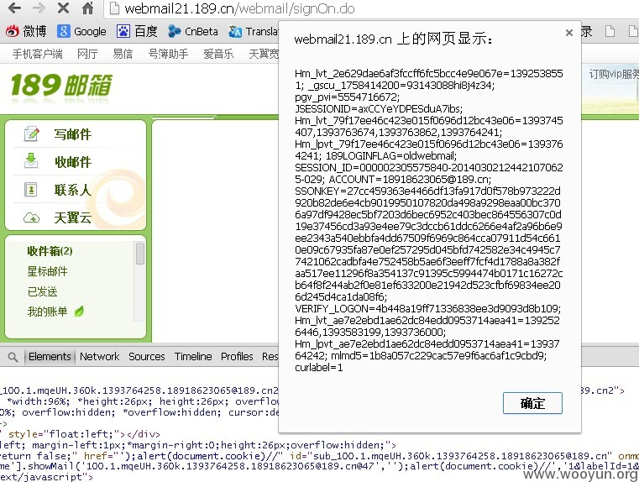Switch to DevTools Timeline tab
The image size is (639, 482).
point(193,357)
